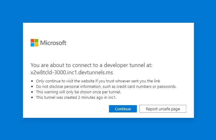The height and width of the screenshot is (140, 216).
Task: Click the 'shown once per tunnel' warning line
Action: pos(78,92)
